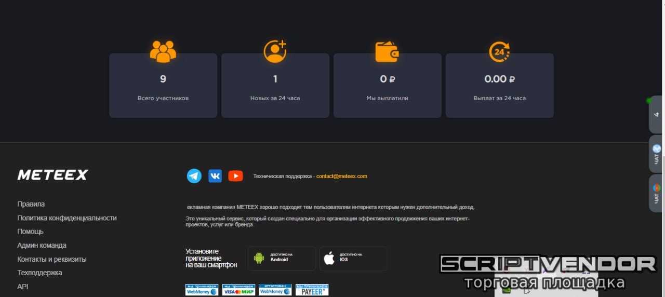Open the Правила link
This screenshot has width=665, height=297.
point(31,204)
